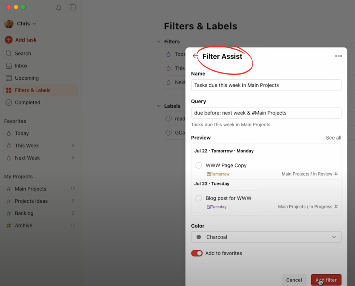Collapse the Labels section chevron
Viewport: 355px width, 286px height.
159,106
